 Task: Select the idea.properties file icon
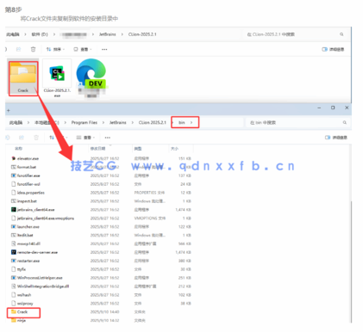pos(13,193)
